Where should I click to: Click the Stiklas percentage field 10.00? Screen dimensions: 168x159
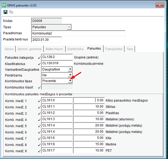tap(89, 107)
